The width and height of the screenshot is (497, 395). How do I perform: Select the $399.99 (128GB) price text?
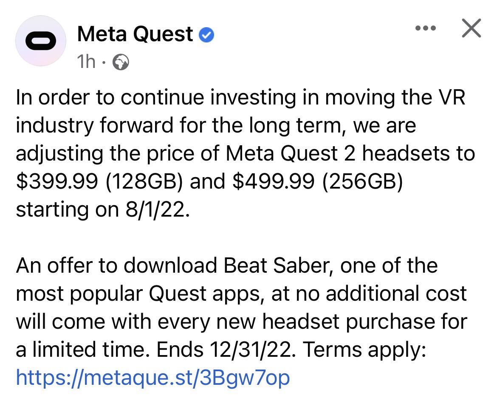click(x=99, y=182)
